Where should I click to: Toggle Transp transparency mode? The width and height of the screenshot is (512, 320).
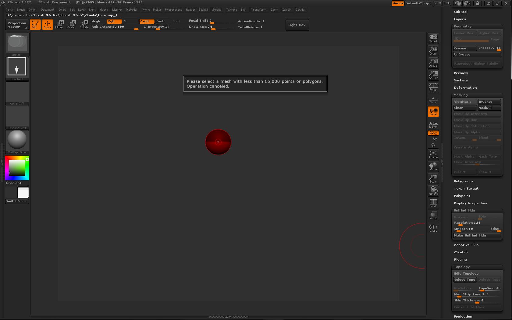433,215
